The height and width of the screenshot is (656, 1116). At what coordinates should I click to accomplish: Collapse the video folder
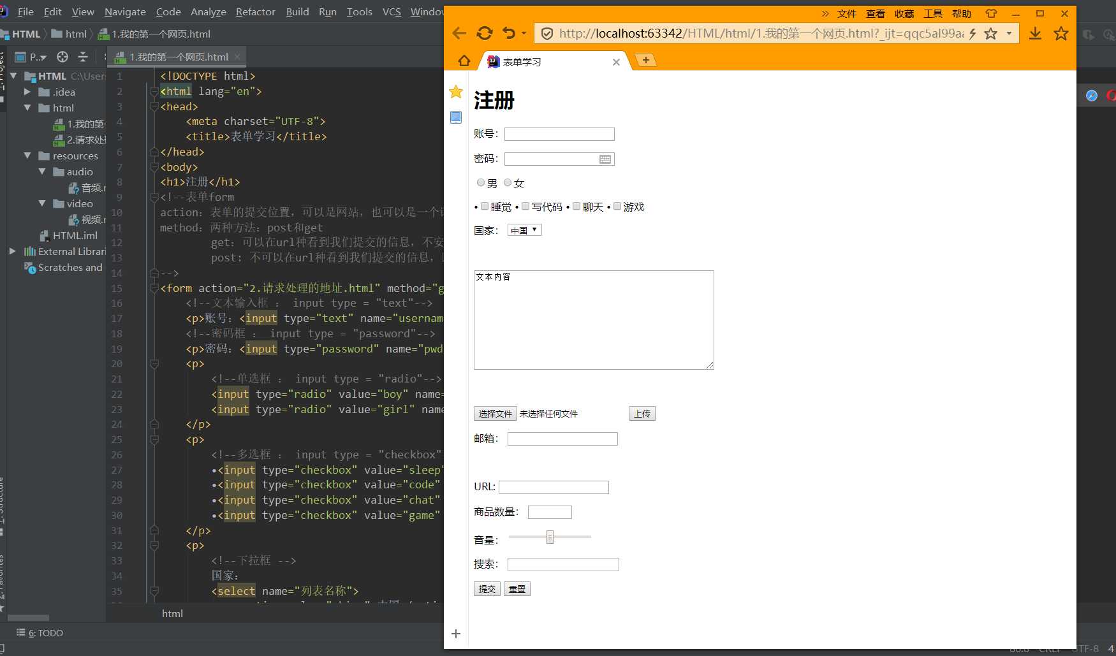pos(42,203)
